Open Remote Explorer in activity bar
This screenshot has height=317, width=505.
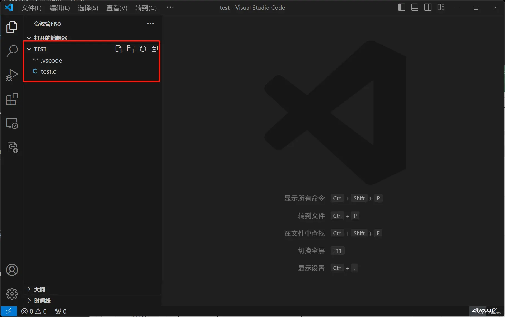[12, 123]
